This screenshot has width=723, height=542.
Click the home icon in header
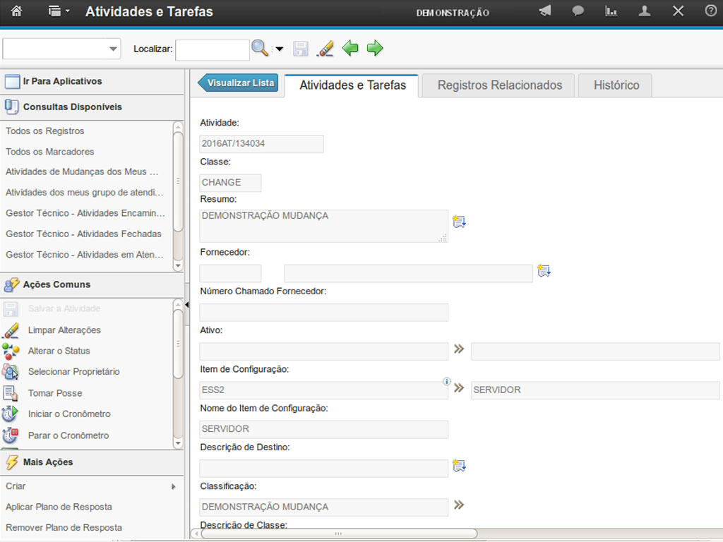click(17, 11)
